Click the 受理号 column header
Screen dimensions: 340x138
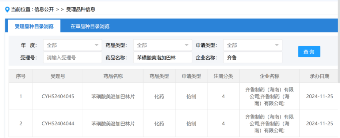point(58,76)
